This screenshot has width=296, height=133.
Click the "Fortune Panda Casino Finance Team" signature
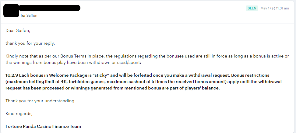[43, 126]
